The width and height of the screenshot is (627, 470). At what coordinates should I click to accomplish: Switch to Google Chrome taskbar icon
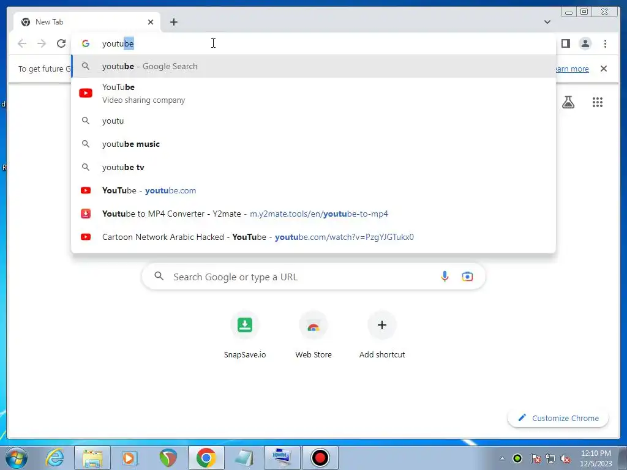[206, 458]
